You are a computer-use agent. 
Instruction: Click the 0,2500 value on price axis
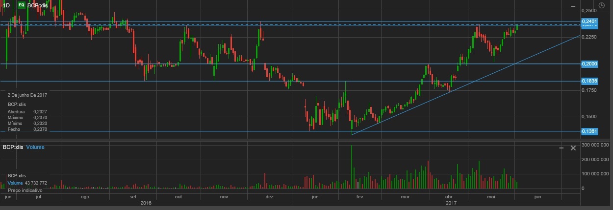click(x=589, y=11)
